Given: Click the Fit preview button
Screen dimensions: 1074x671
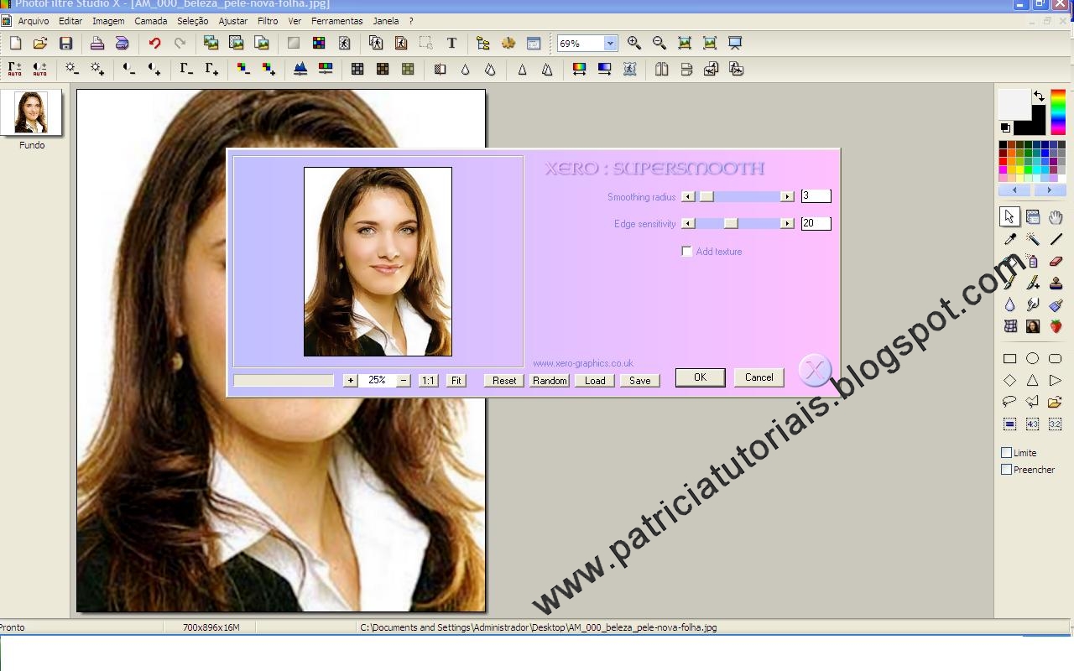Looking at the screenshot, I should click(x=456, y=381).
